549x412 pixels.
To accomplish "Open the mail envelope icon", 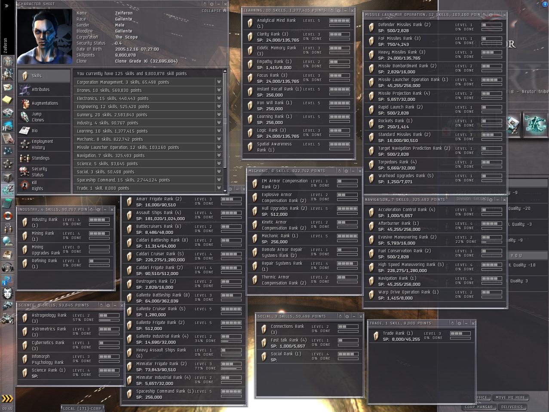I will pyautogui.click(x=7, y=87).
